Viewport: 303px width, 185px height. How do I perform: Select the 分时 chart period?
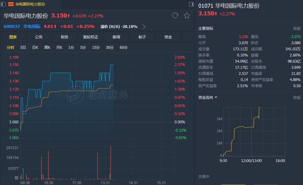coord(10,47)
